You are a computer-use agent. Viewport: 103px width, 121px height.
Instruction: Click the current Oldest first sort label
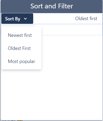(x=86, y=19)
